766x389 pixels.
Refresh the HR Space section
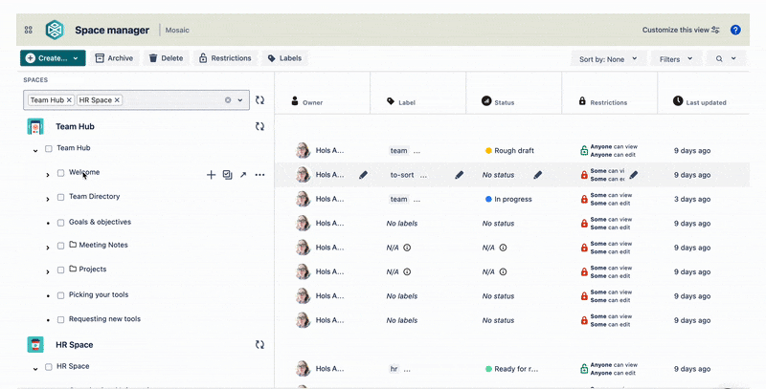pyautogui.click(x=259, y=345)
